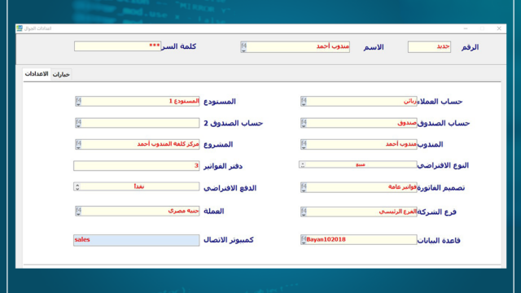Click the النوع الافتراضي spinner arrows
Screen dimensions: 521x293
[x=302, y=164]
